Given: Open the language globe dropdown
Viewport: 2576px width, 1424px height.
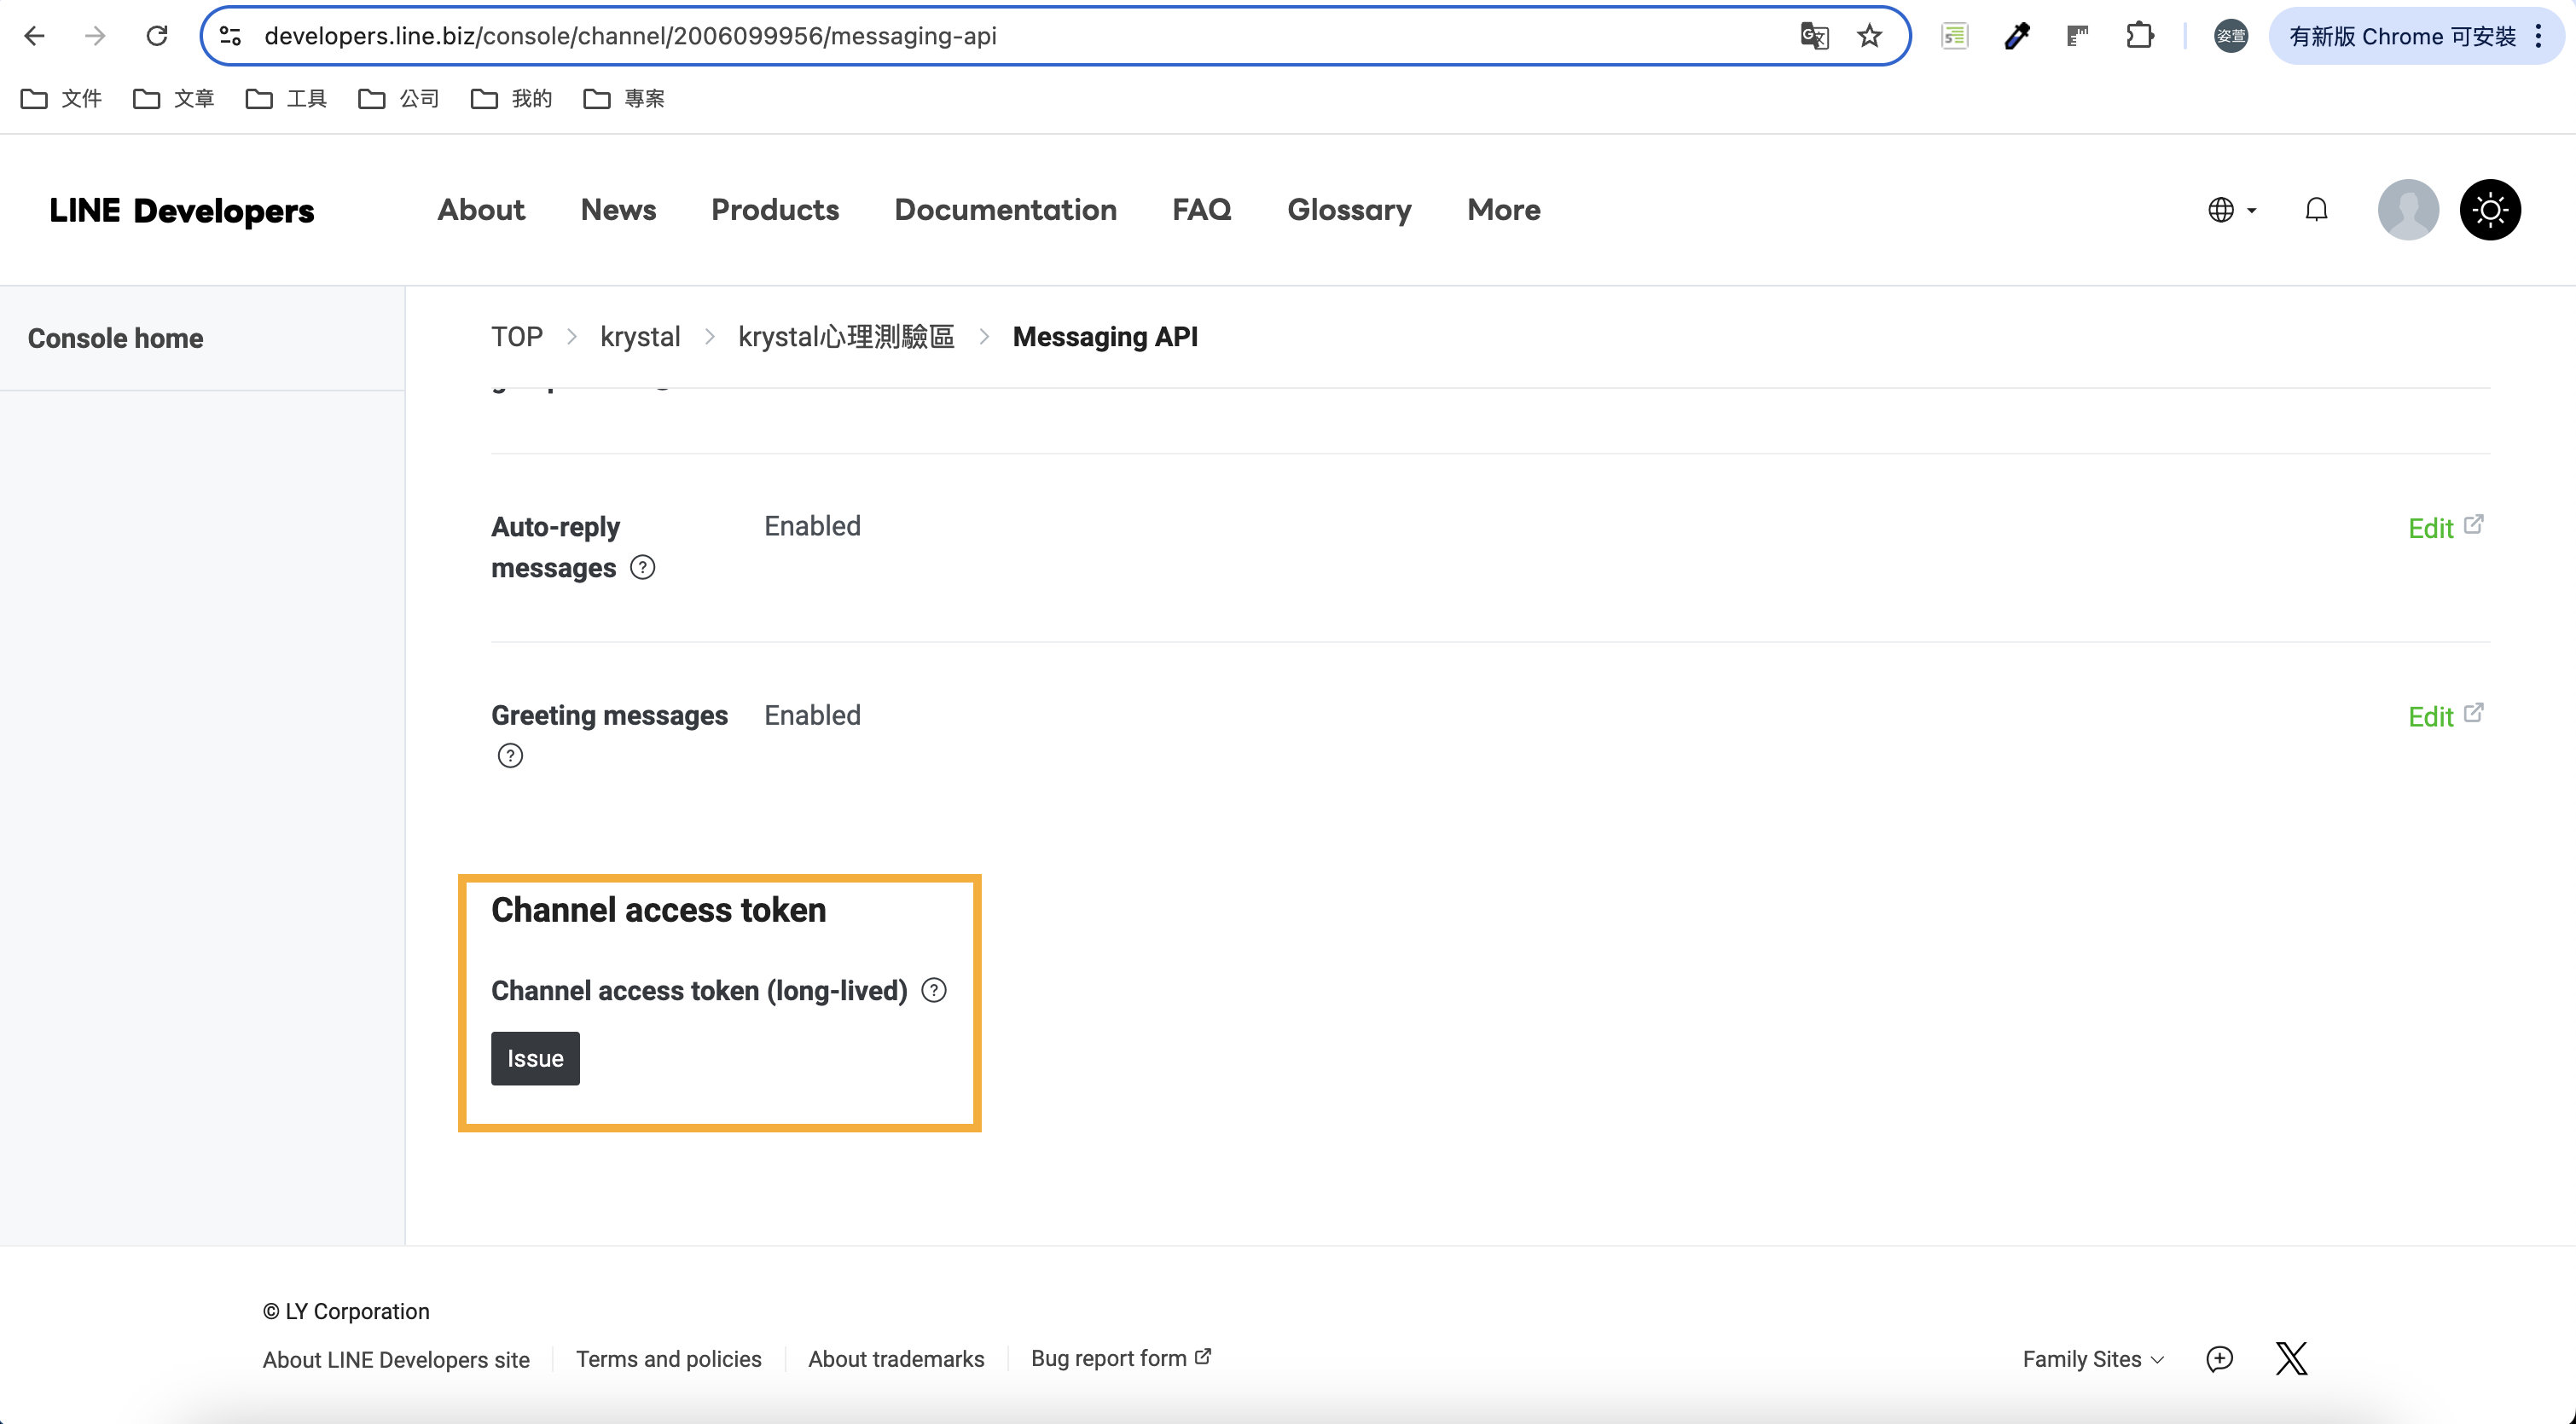Looking at the screenshot, I should (x=2232, y=210).
